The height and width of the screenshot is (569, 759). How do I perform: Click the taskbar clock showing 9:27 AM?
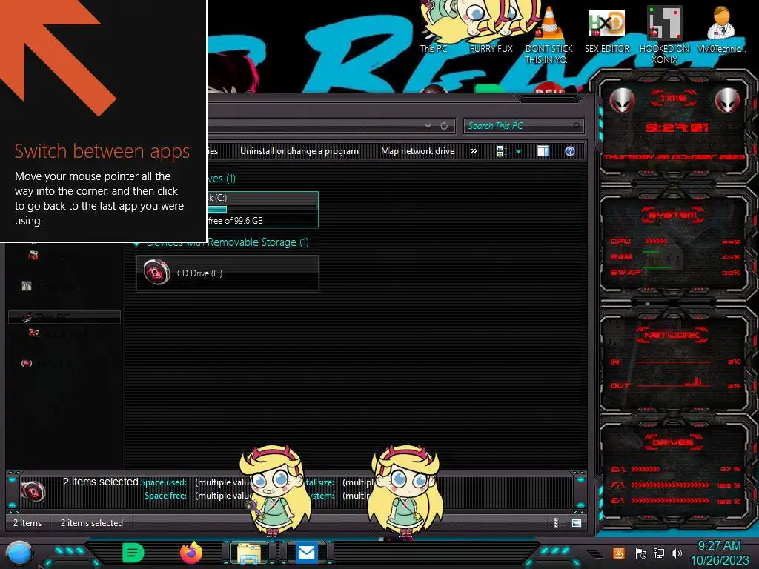(719, 553)
